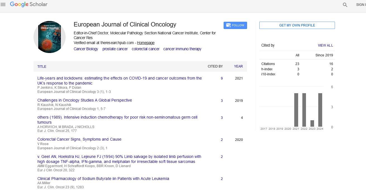Select the prostate cancer interest tag
366x190 pixels.
(115, 49)
